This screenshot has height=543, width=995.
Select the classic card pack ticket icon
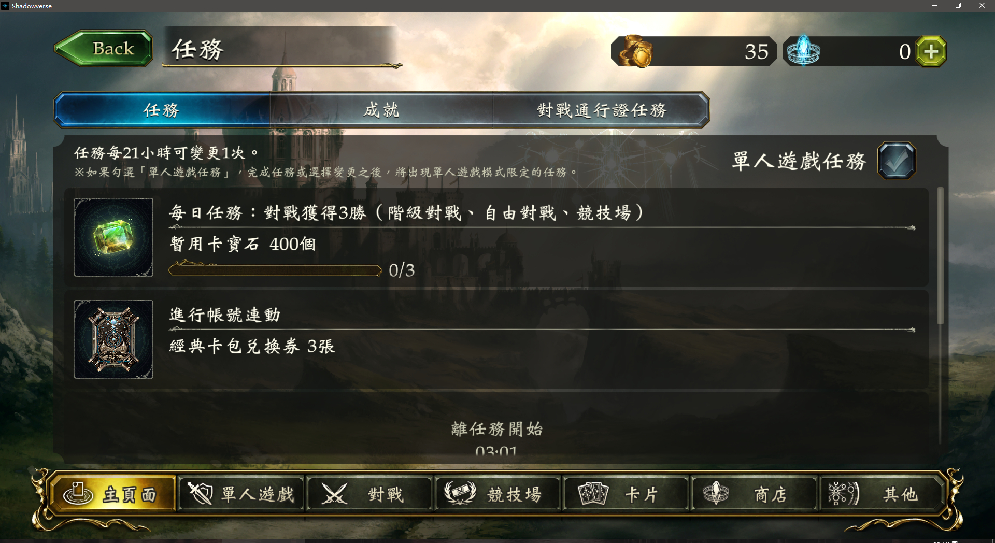[113, 339]
